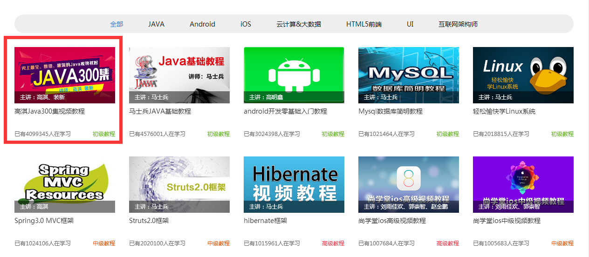The width and height of the screenshot is (589, 257).
Task: Switch to the JAVA category tab
Action: point(156,24)
